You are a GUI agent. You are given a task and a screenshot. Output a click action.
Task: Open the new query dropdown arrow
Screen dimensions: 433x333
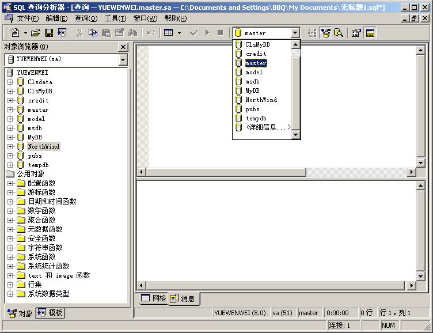click(x=25, y=33)
